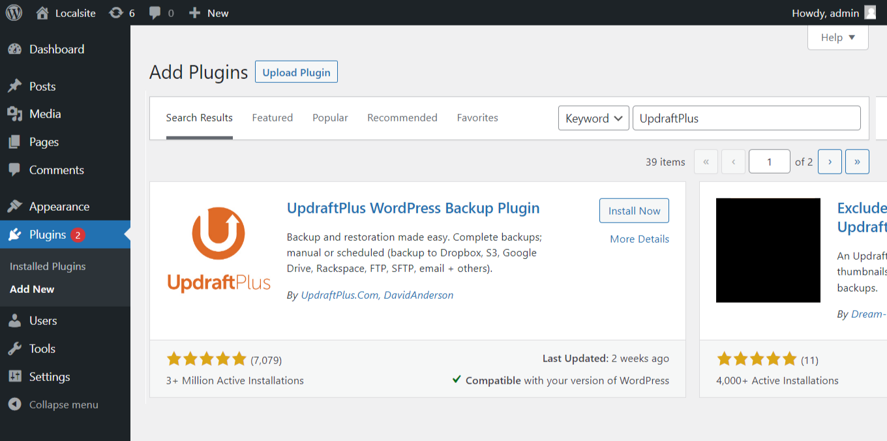This screenshot has height=441, width=887.
Task: Open the updates icon showing 6
Action: pos(116,13)
